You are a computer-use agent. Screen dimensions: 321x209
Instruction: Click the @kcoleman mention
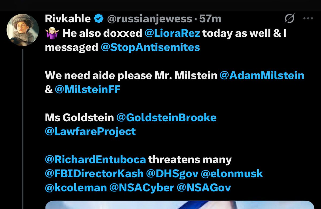(76, 188)
